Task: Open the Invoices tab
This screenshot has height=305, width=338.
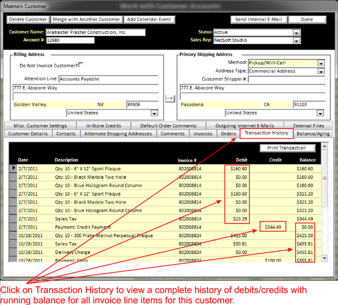Action: [x=203, y=134]
